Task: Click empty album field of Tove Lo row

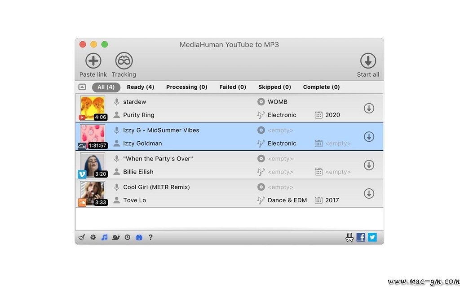Action: pyautogui.click(x=280, y=187)
